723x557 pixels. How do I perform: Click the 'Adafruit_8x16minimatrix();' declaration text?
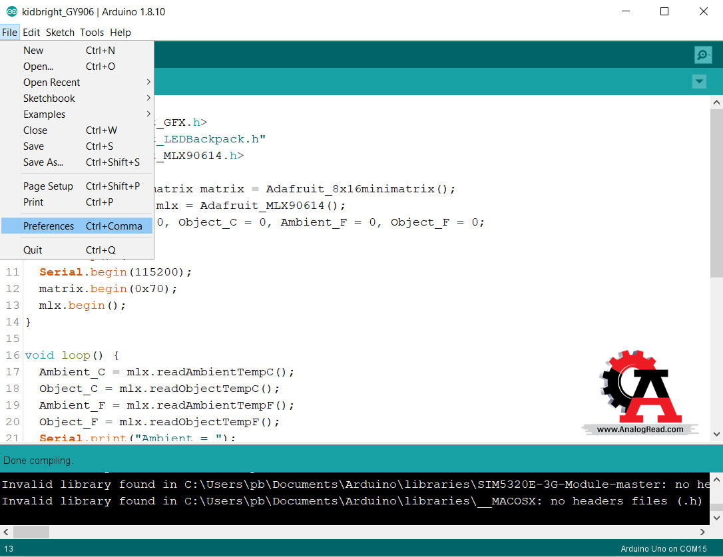[x=361, y=189]
